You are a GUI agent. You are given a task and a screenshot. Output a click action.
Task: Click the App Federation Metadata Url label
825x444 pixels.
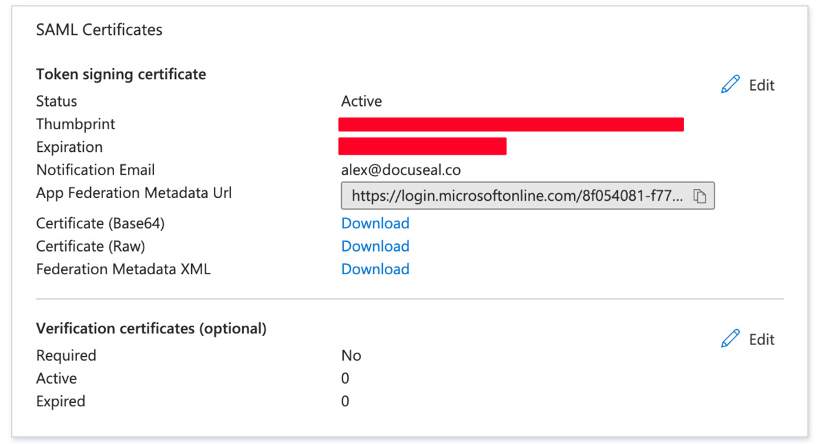134,193
